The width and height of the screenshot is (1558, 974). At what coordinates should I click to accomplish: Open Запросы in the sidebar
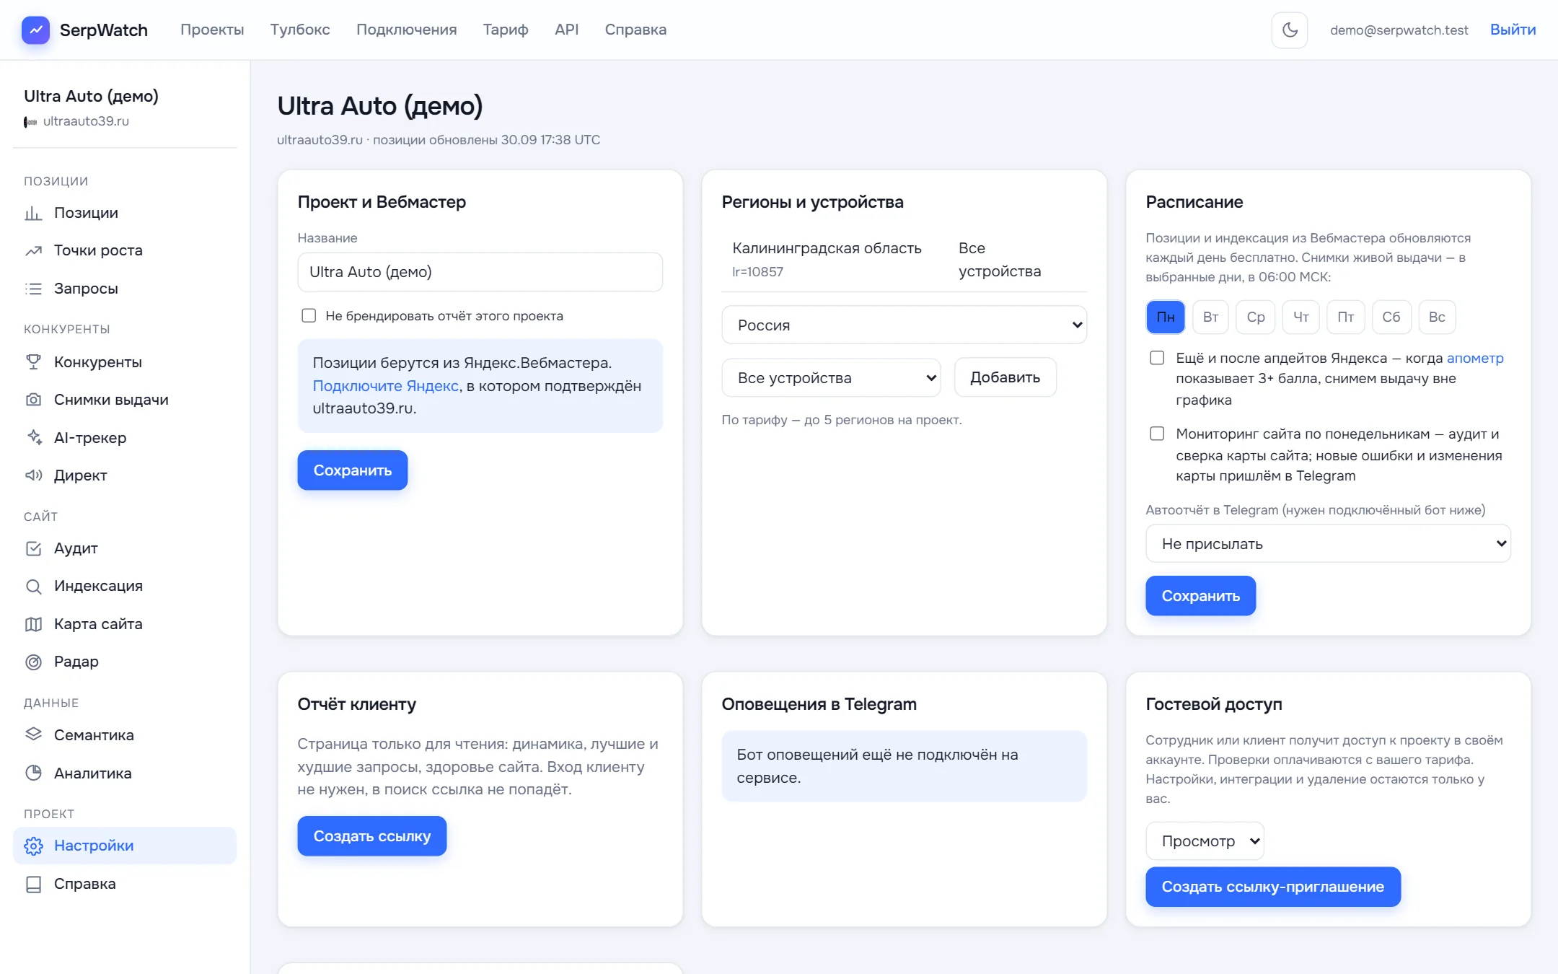click(x=125, y=289)
